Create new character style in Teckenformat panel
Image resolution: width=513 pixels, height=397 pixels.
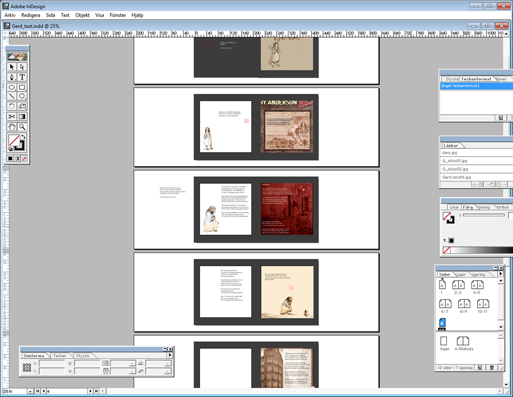pyautogui.click(x=500, y=118)
